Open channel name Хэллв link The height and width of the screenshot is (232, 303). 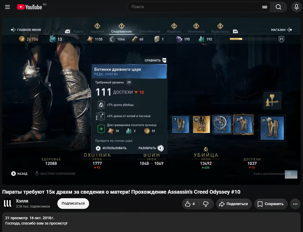tap(22, 201)
